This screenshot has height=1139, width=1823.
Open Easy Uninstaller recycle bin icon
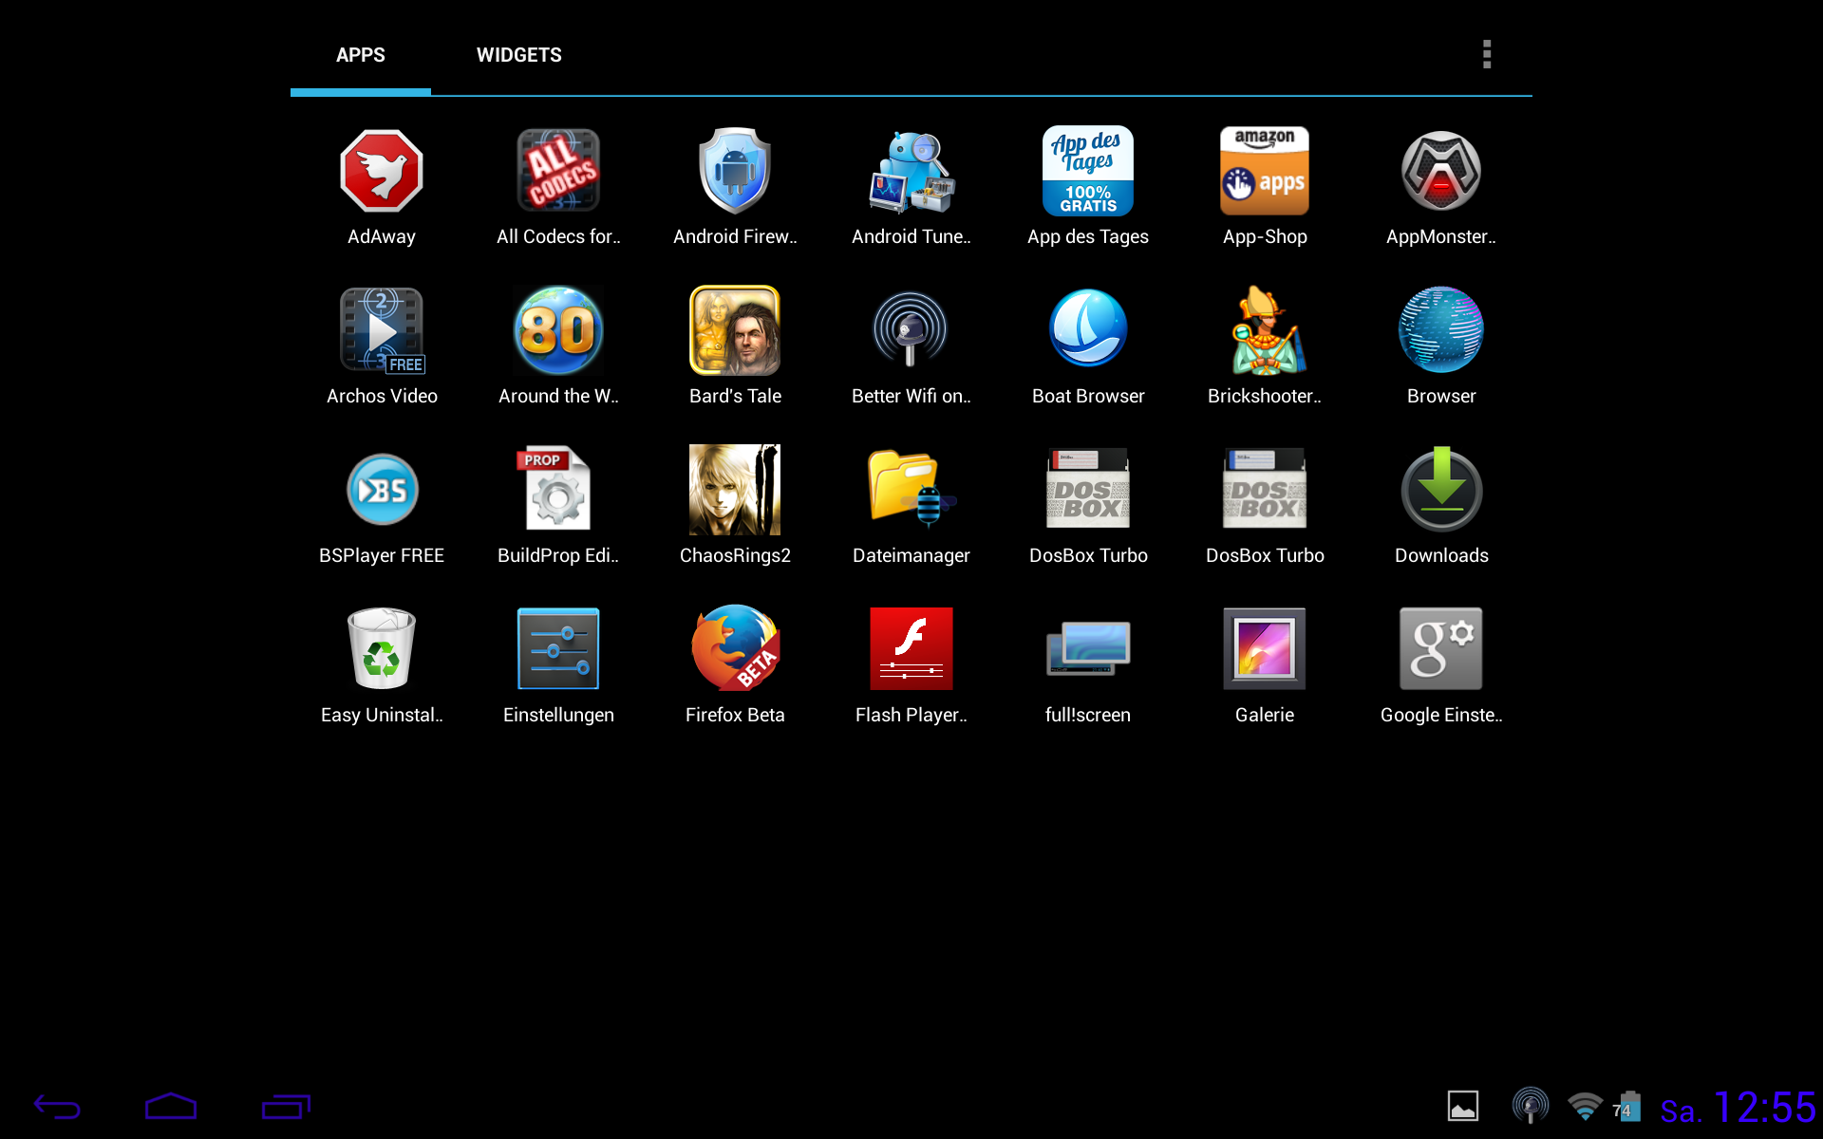pyautogui.click(x=382, y=648)
